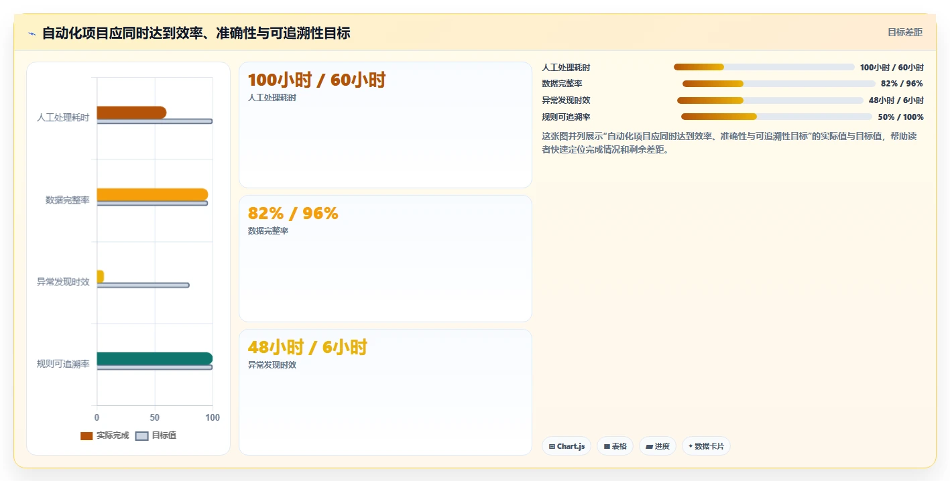
Task: Click the brown 人工处理耗时 actual bar in chart
Action: click(131, 113)
